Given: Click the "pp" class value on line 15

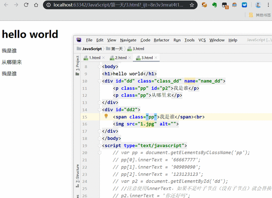Looking at the screenshot, I should tap(151, 117).
